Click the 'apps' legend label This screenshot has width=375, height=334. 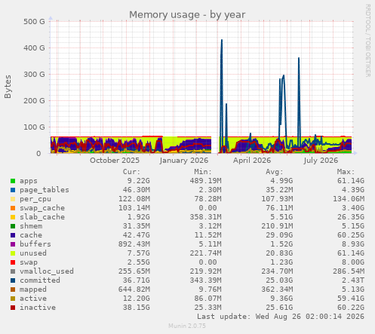point(29,181)
